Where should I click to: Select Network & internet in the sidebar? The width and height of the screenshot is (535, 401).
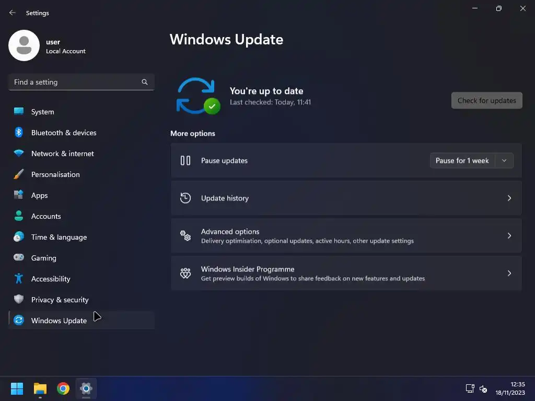[81, 154]
